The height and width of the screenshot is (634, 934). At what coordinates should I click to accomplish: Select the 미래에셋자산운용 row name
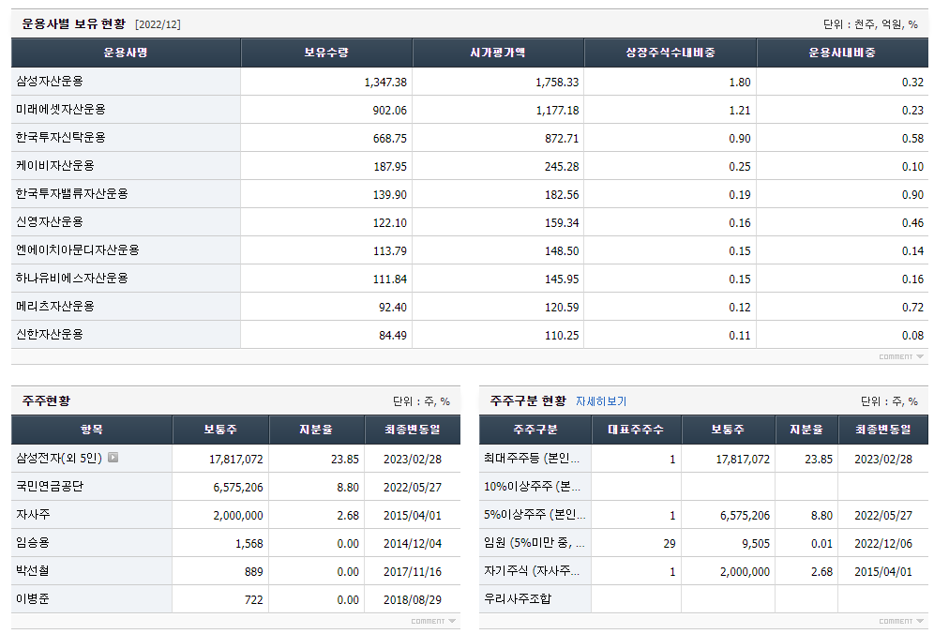click(x=61, y=110)
